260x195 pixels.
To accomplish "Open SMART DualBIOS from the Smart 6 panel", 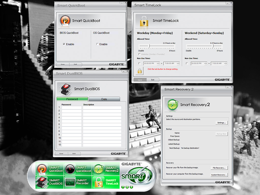I will [x=50, y=182].
